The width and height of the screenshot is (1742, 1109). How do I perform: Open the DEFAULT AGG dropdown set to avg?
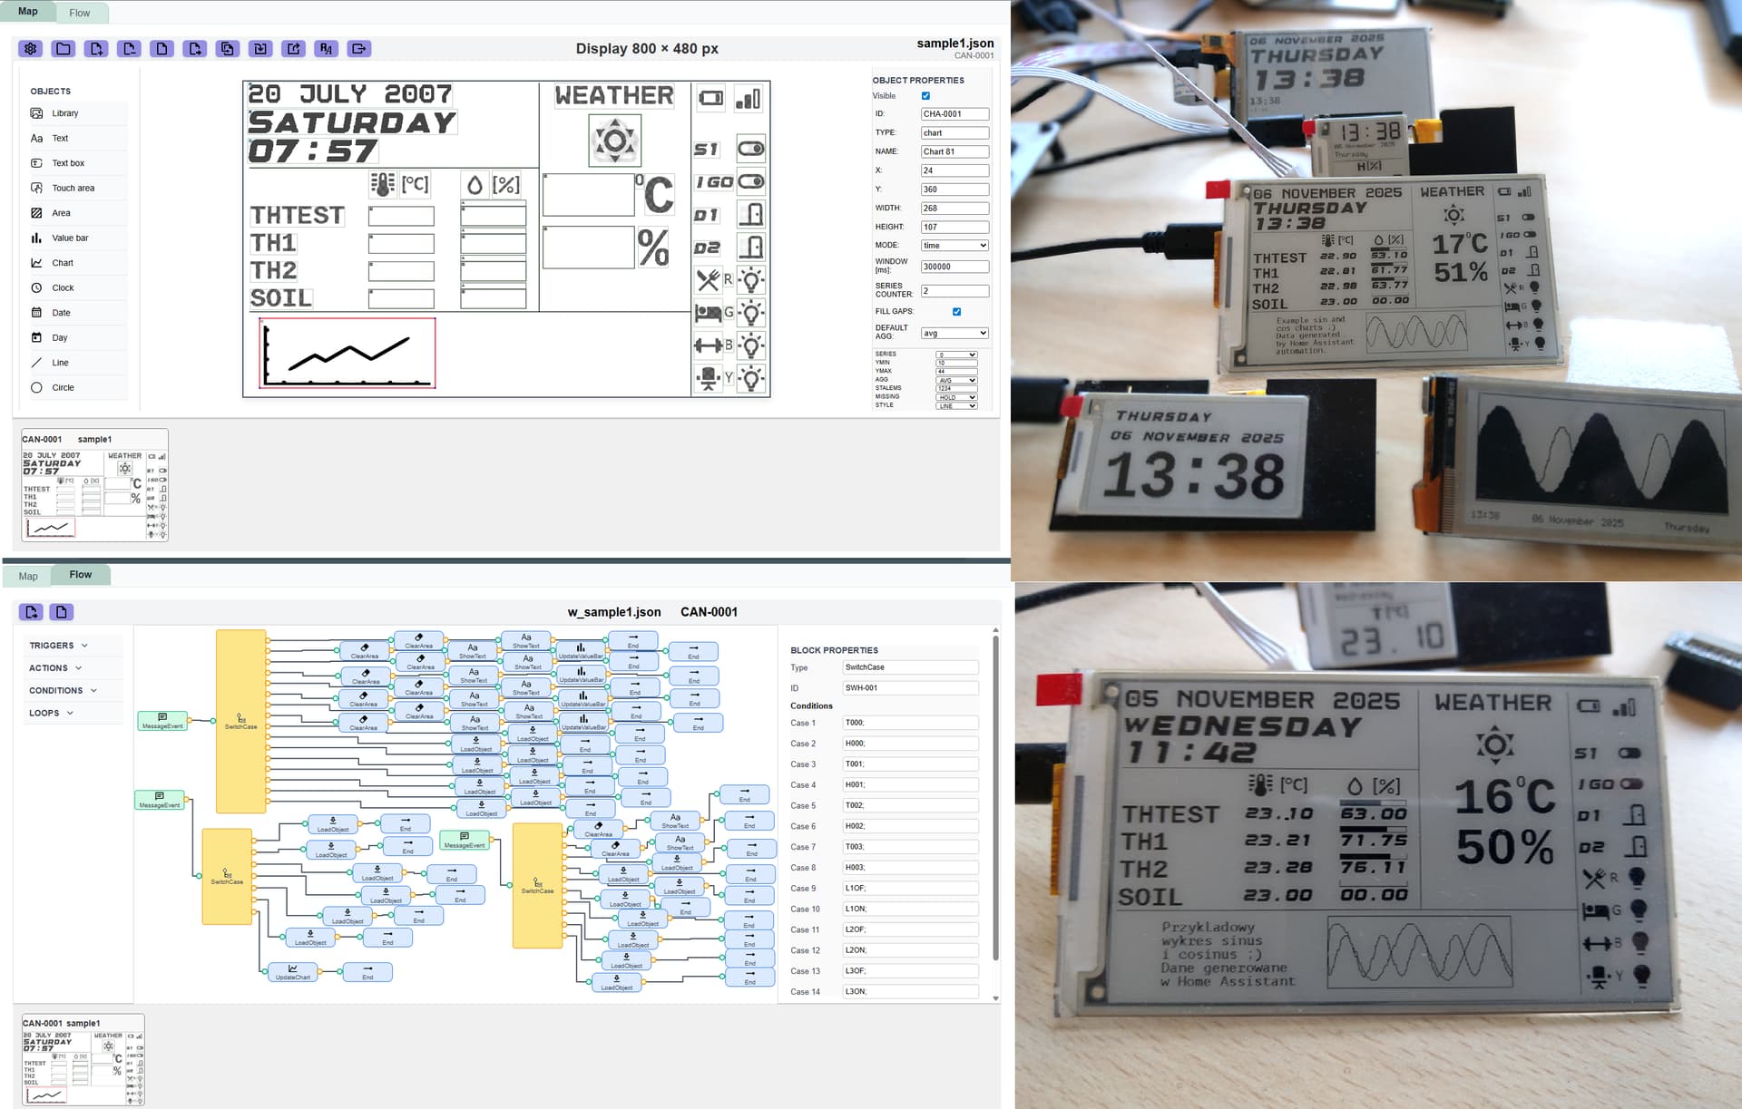[x=954, y=334]
